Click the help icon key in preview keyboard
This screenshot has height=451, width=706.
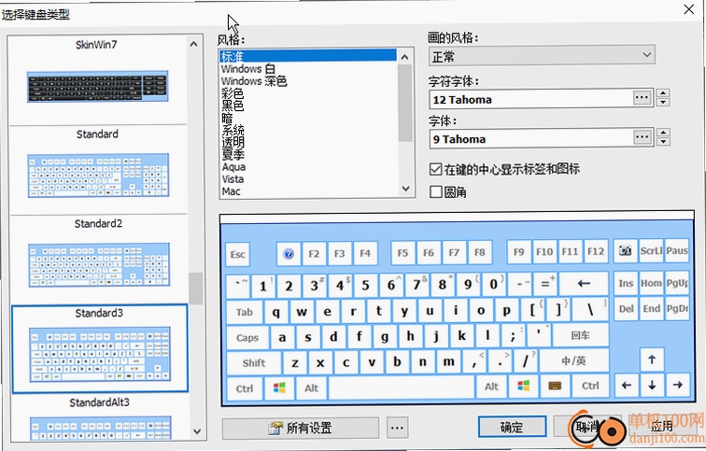tap(289, 253)
